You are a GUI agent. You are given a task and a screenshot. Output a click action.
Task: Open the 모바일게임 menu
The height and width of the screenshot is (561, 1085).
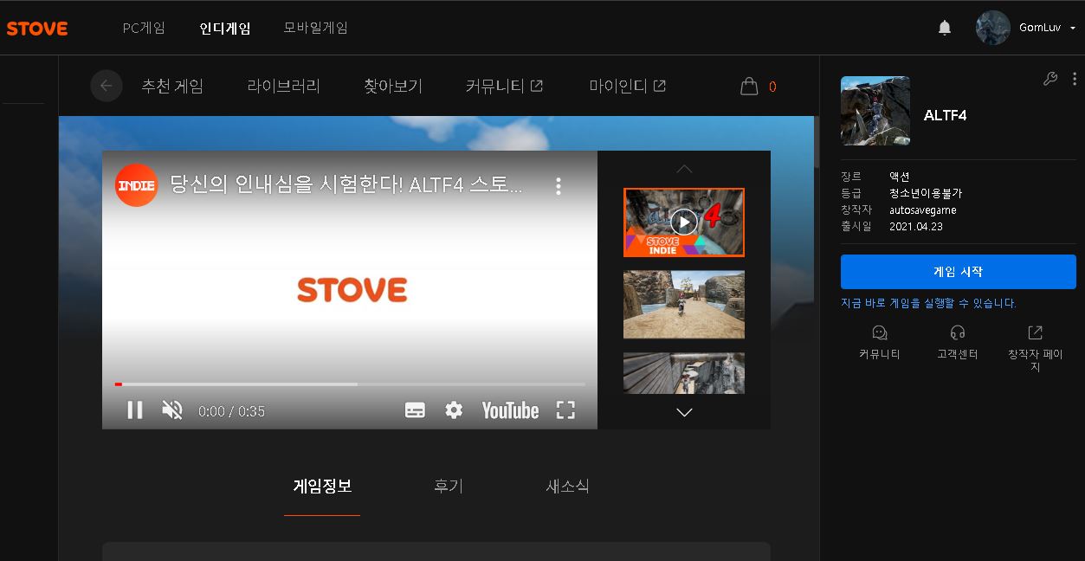[x=315, y=28]
